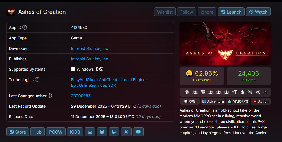The height and width of the screenshot is (142, 282).
Task: Open the Bluesky butterfly link
Action: pyautogui.click(x=102, y=132)
